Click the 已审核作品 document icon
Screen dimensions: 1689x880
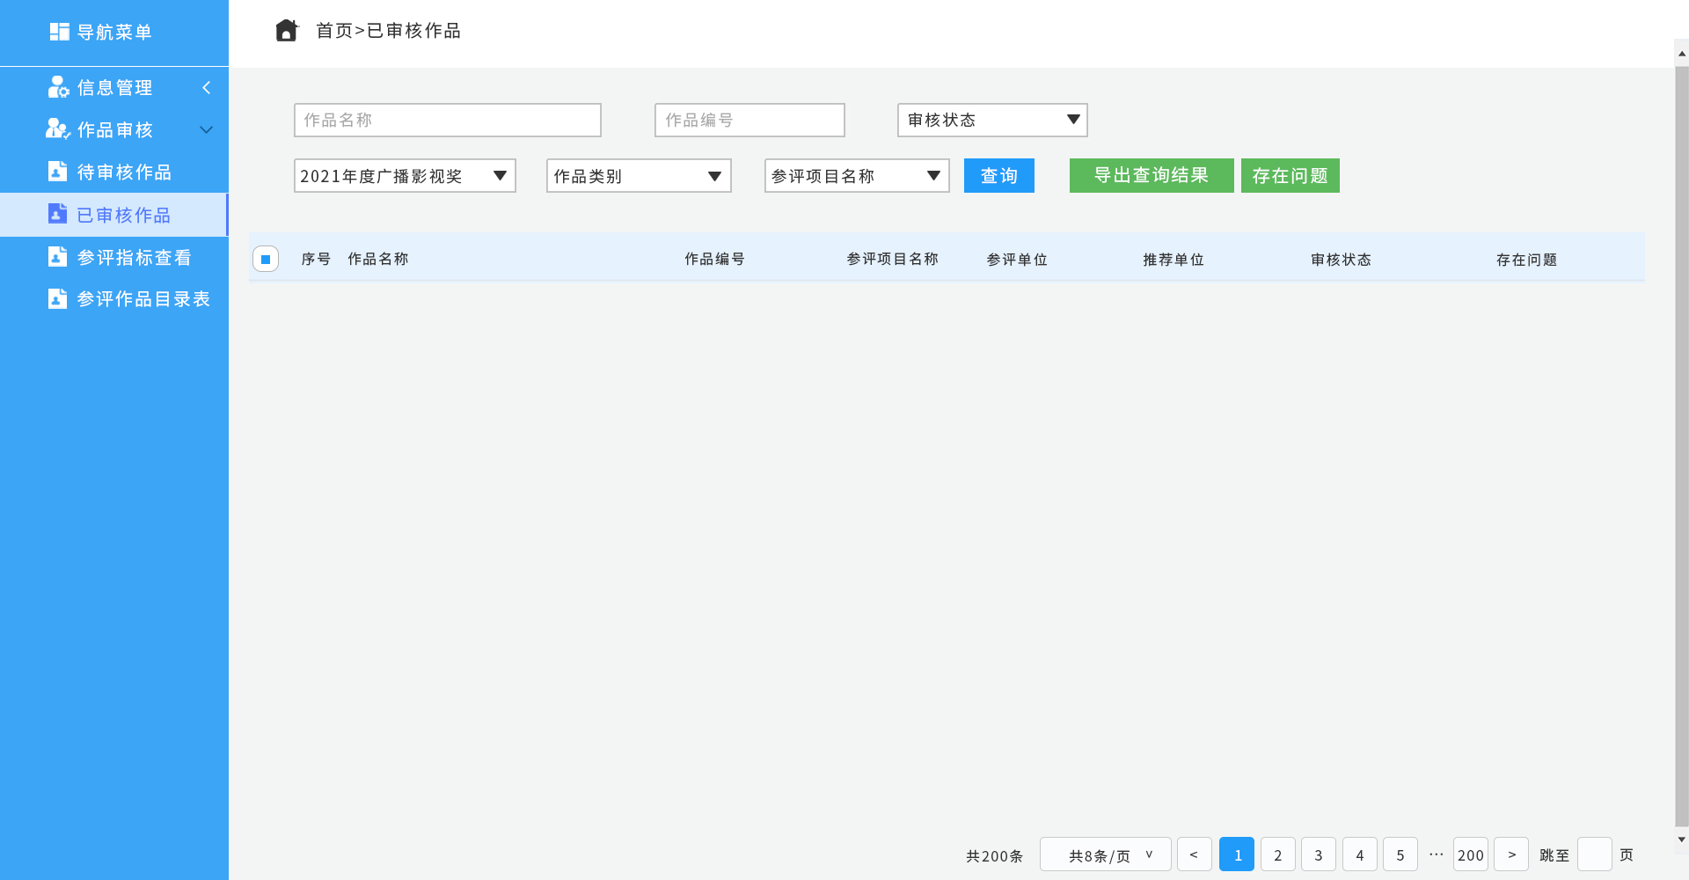[57, 214]
